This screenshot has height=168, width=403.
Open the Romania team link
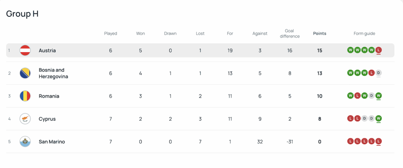[x=49, y=96]
